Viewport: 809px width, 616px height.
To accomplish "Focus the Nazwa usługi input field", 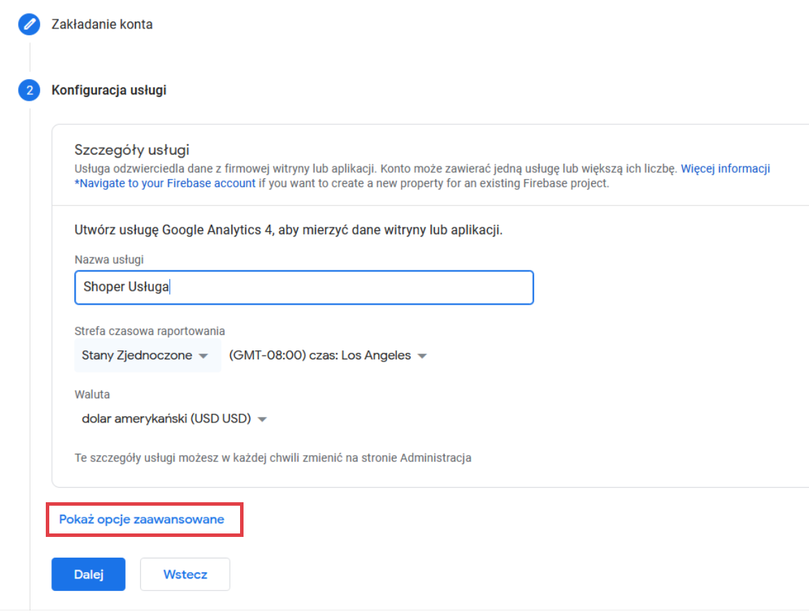I will [304, 287].
